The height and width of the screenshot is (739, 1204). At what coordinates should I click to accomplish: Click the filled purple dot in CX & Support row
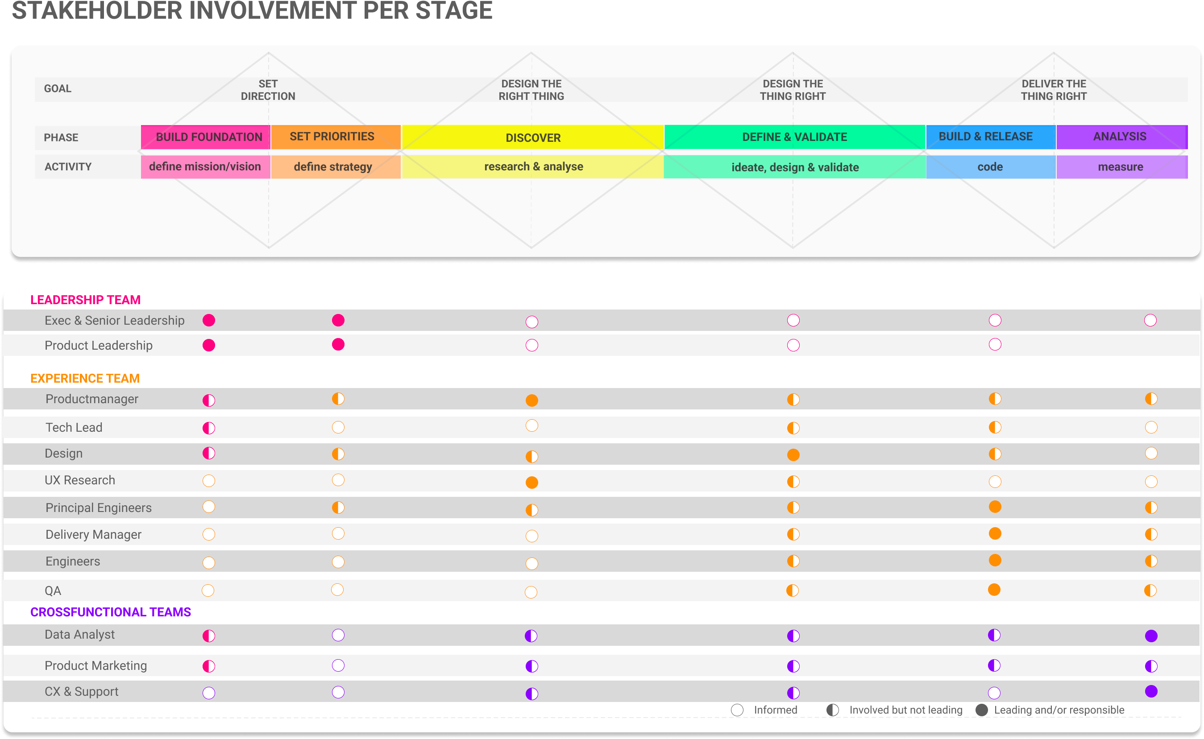pos(1151,691)
